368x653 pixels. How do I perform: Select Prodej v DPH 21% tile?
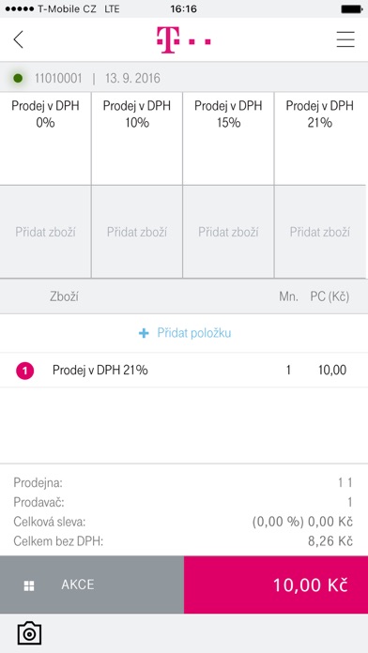pyautogui.click(x=321, y=138)
